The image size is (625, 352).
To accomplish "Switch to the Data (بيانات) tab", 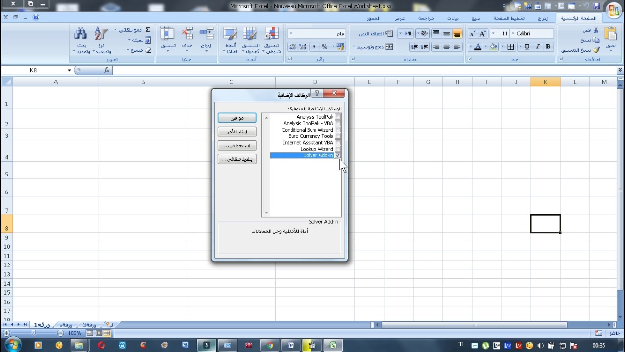I will click(453, 18).
